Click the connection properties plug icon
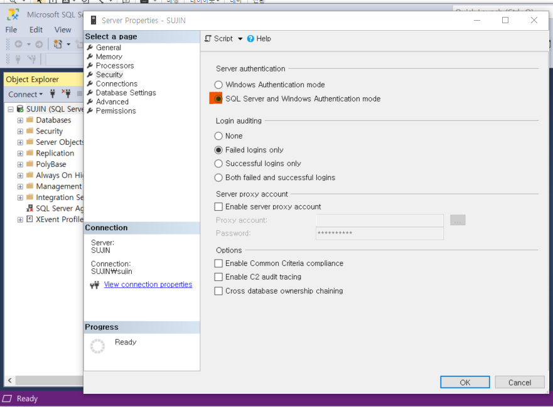The width and height of the screenshot is (553, 407). tap(95, 285)
